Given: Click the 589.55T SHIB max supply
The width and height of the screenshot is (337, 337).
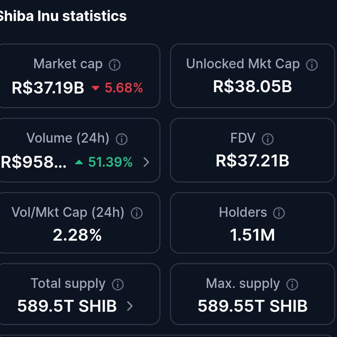Looking at the screenshot, I should click(252, 306).
